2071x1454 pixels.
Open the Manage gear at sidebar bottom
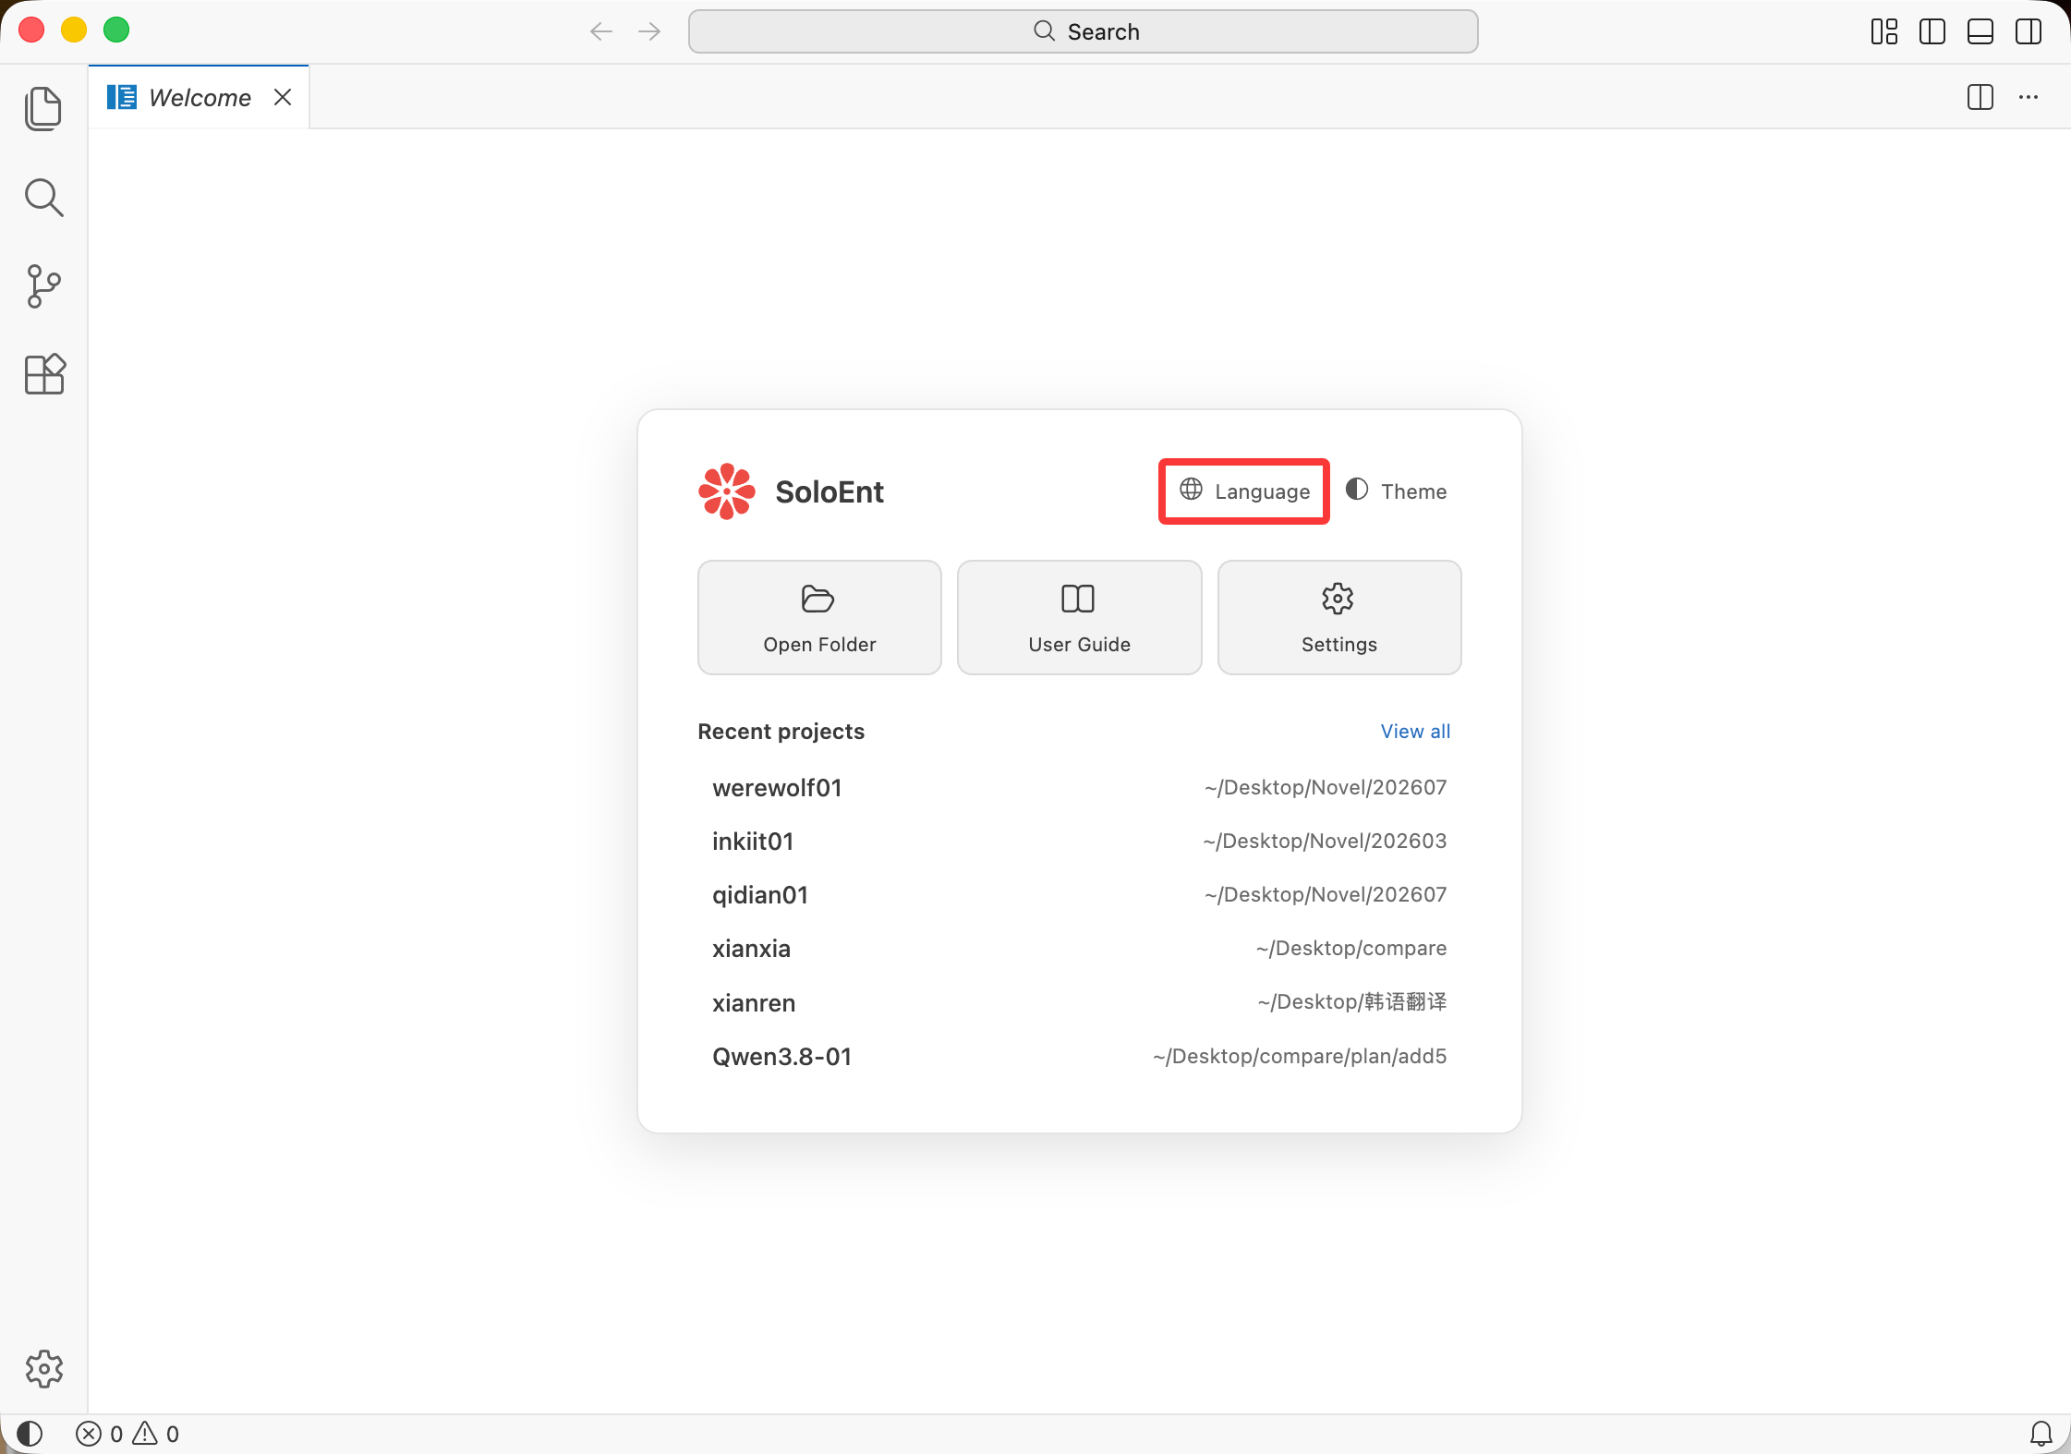[43, 1369]
